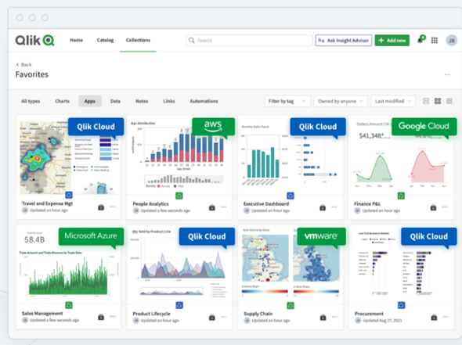The width and height of the screenshot is (462, 345).
Task: Select the Charts filter tab
Action: click(62, 101)
